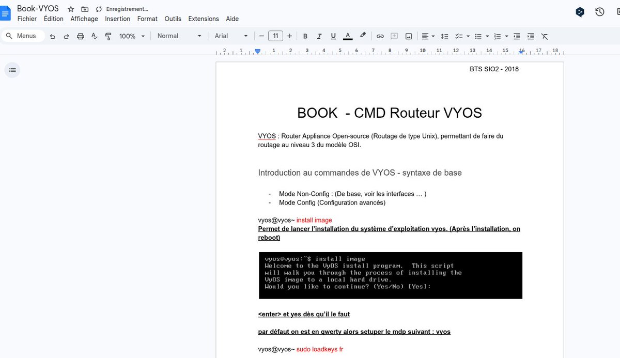Open the Format menu
620x358 pixels.
147,19
